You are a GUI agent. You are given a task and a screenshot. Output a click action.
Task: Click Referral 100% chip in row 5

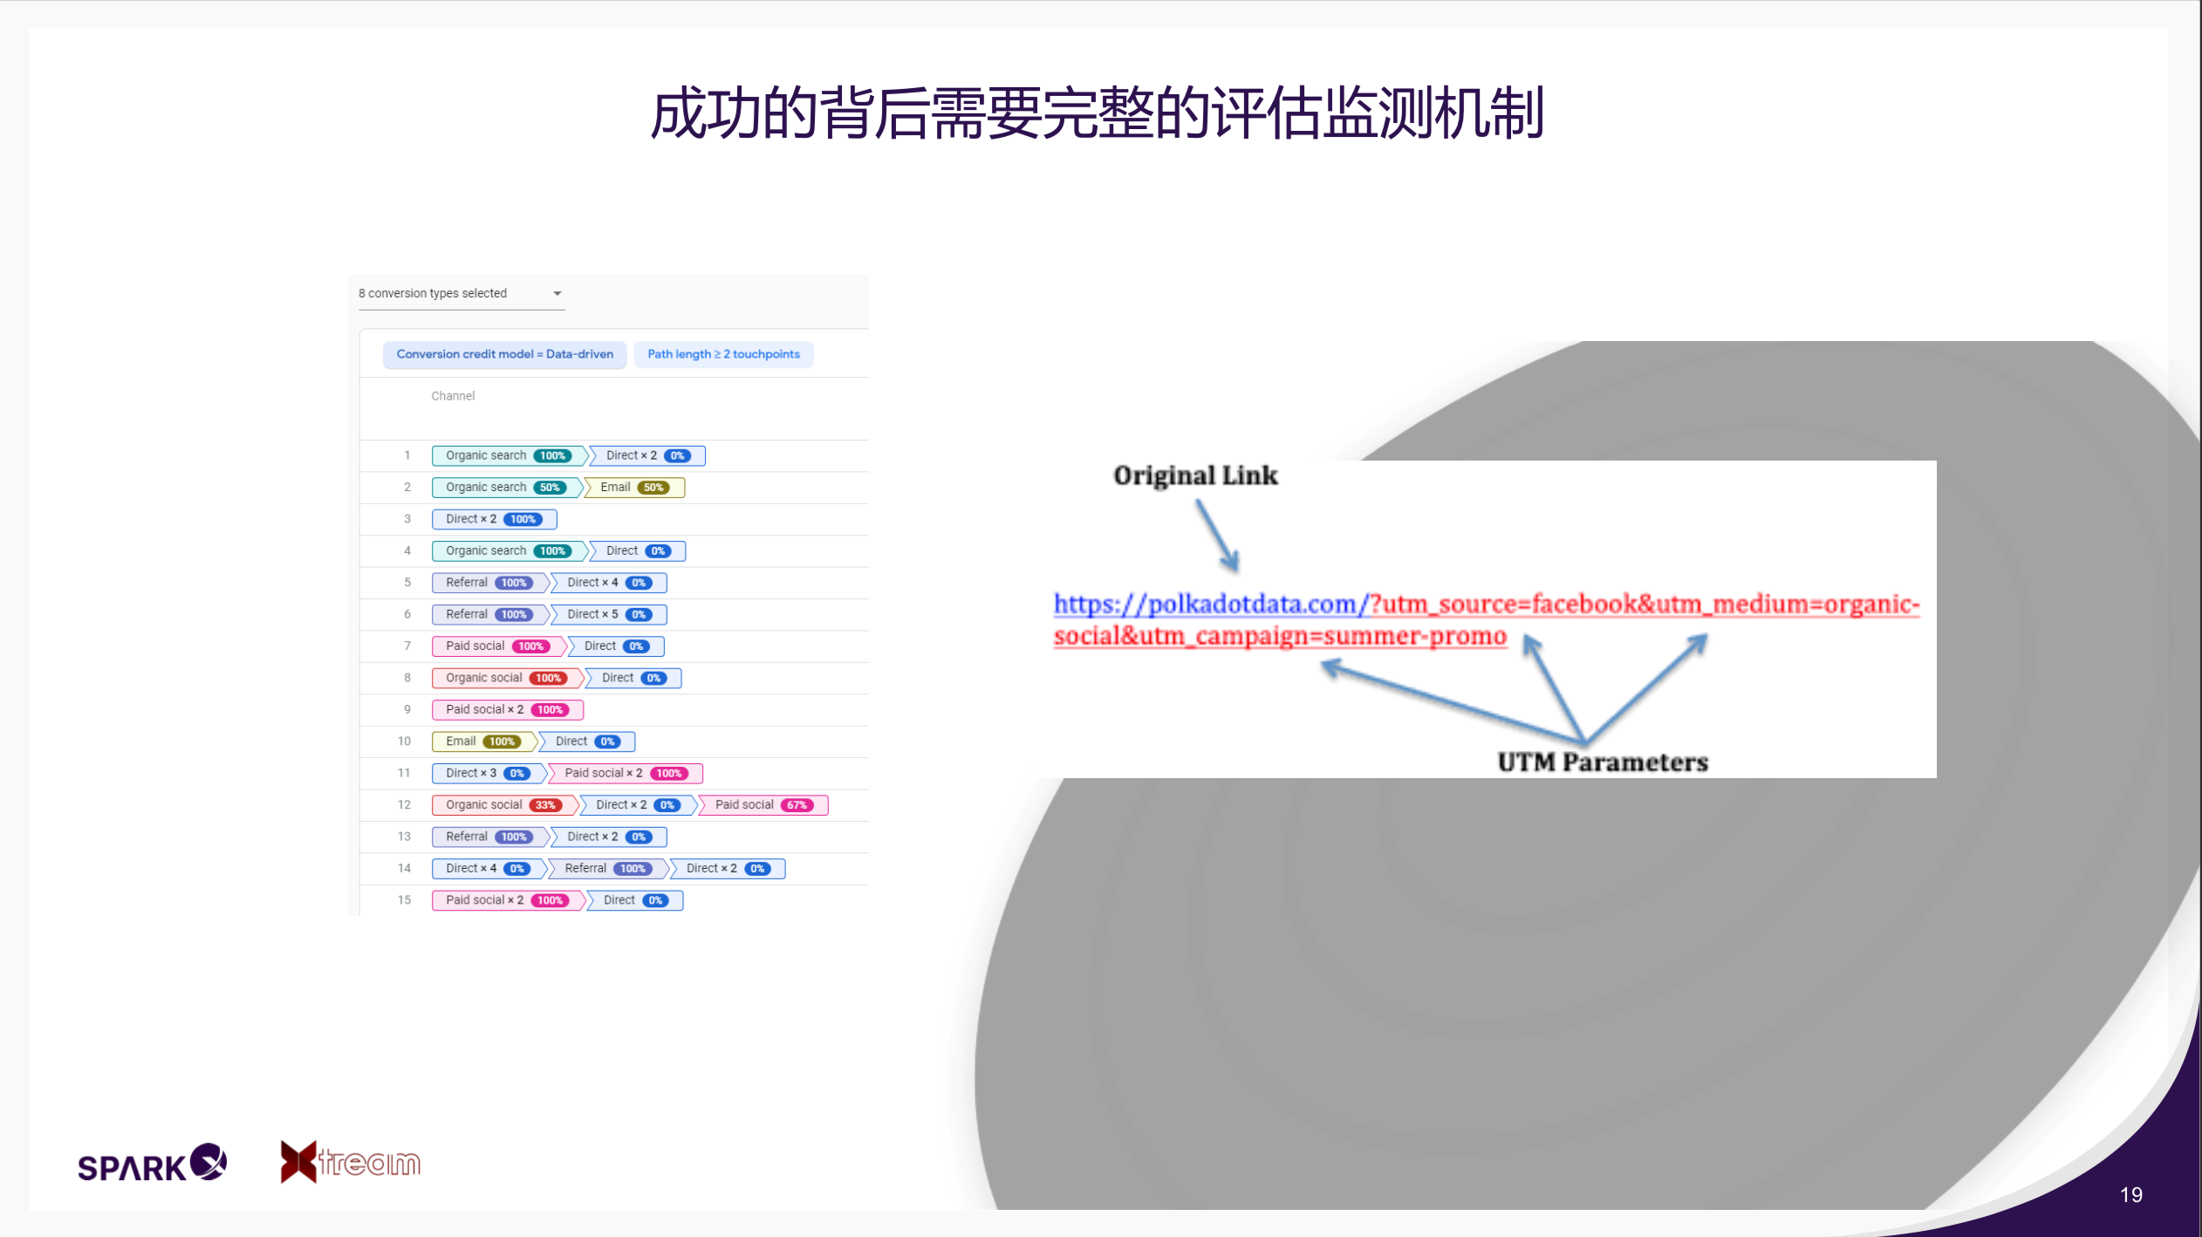489,583
